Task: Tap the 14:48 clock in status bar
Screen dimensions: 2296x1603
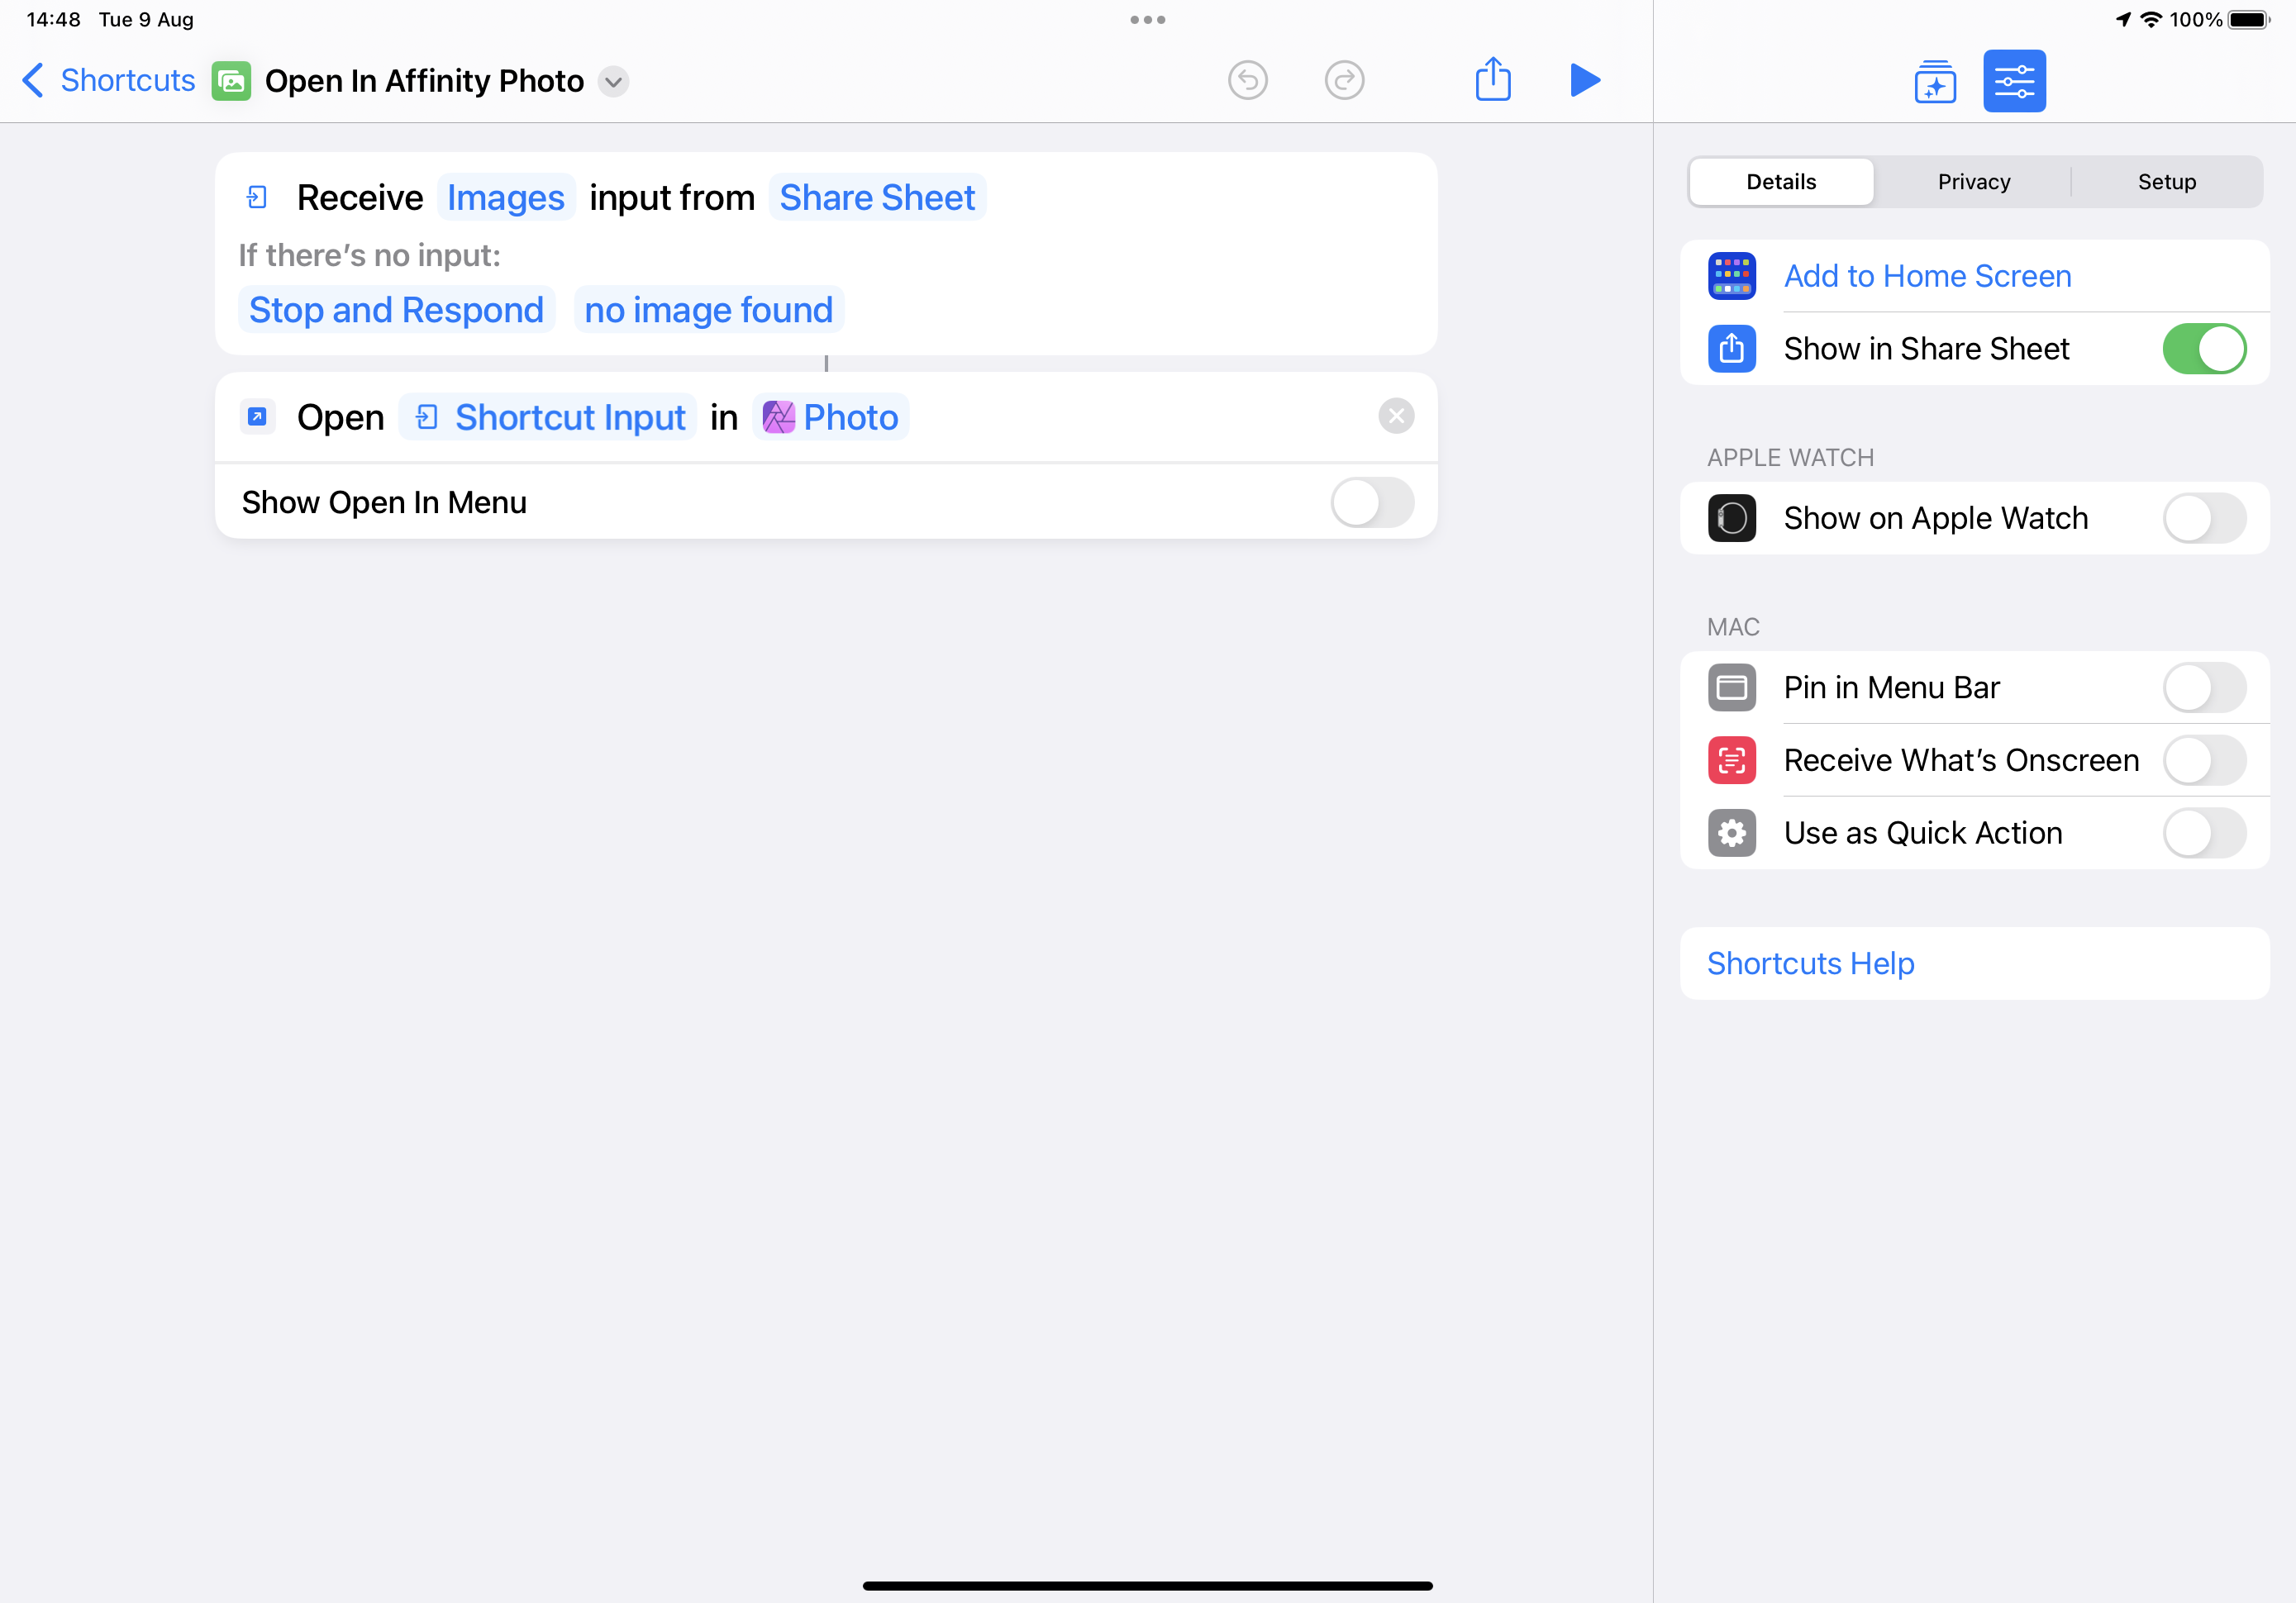Action: coord(53,19)
